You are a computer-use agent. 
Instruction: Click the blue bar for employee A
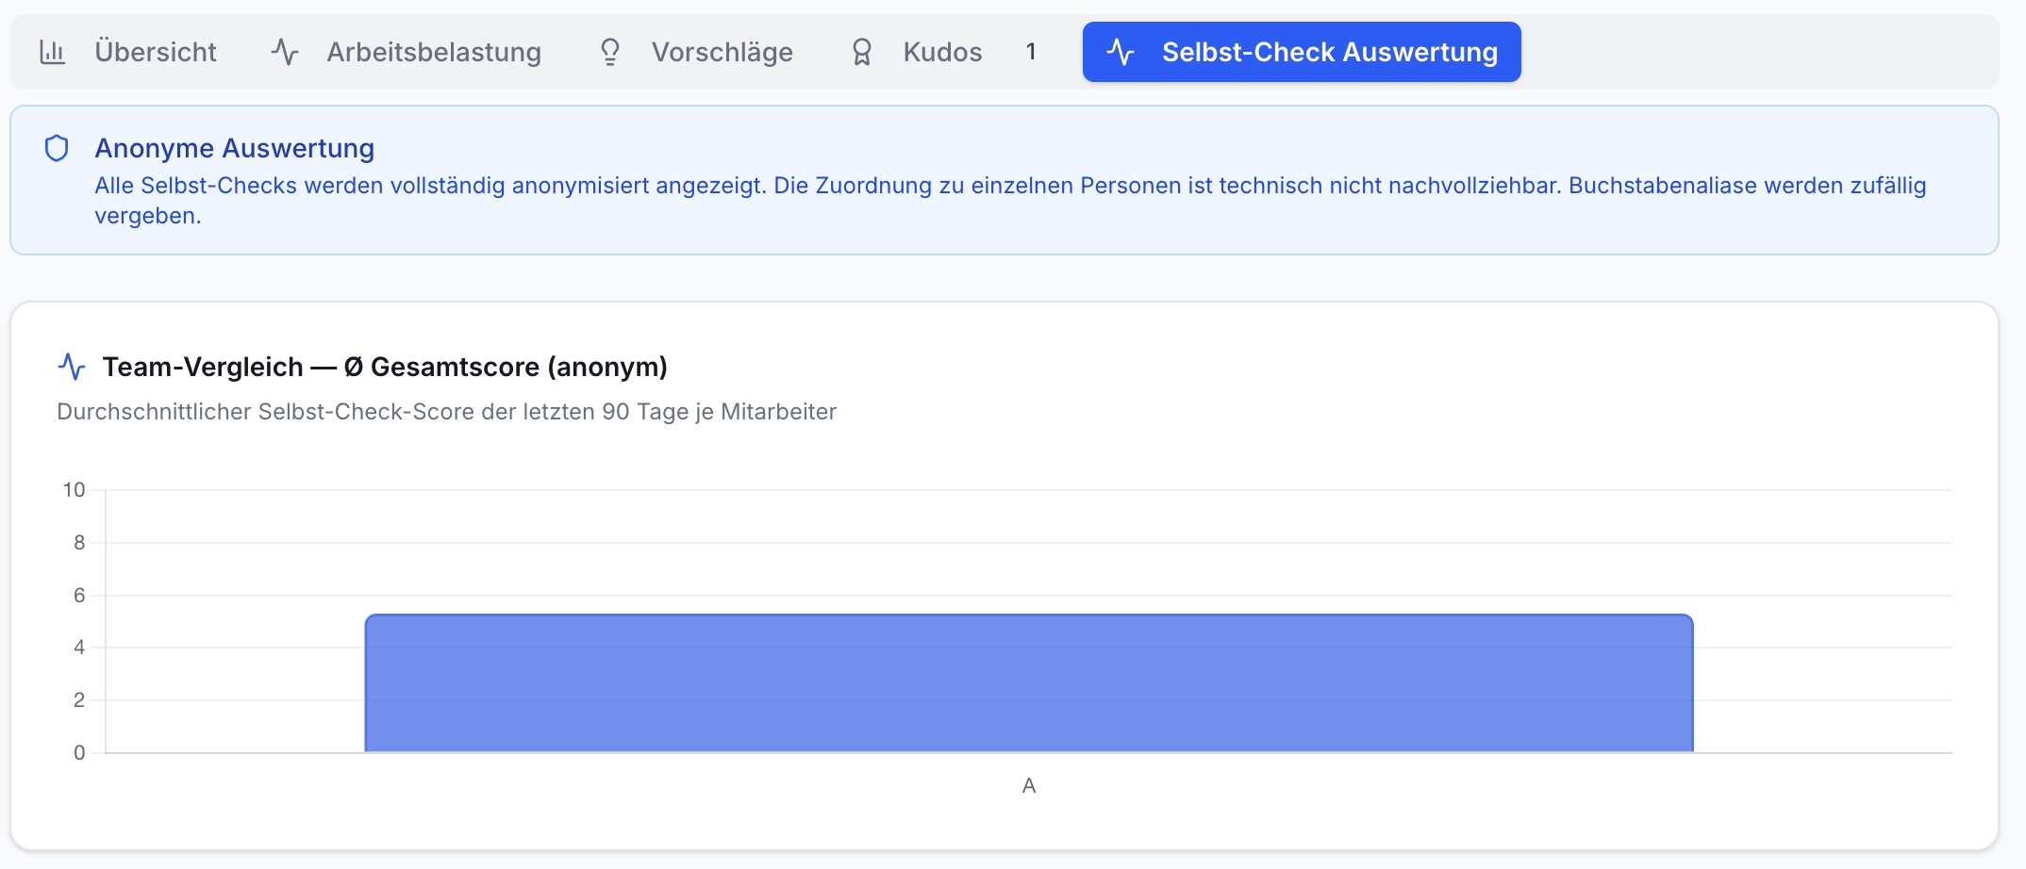click(x=1029, y=683)
